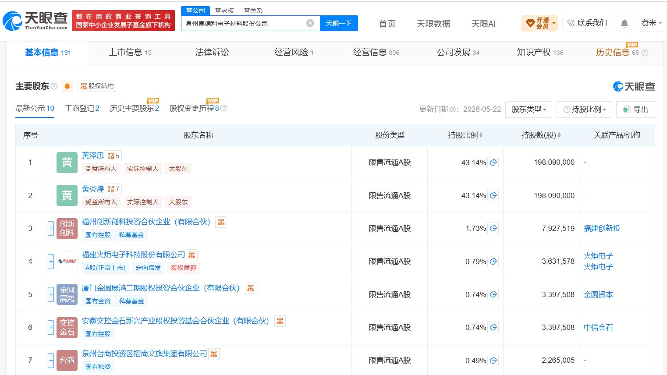Open shareholder link 黄泽忠
This screenshot has height=375, width=667.
tap(93, 156)
